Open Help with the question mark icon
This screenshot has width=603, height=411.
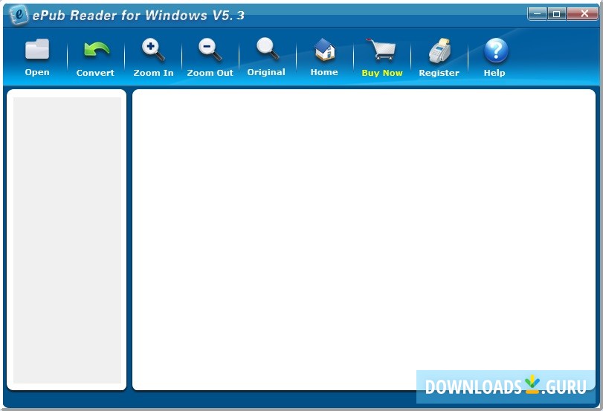pyautogui.click(x=496, y=51)
